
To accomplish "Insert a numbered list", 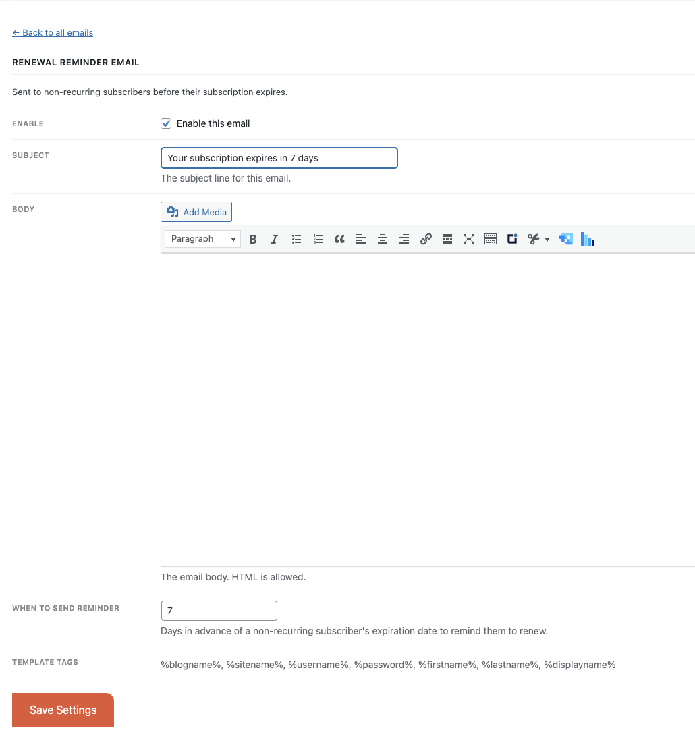I will (x=318, y=239).
